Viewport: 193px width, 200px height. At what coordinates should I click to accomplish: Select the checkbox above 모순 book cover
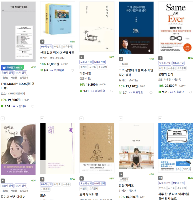point(42,118)
